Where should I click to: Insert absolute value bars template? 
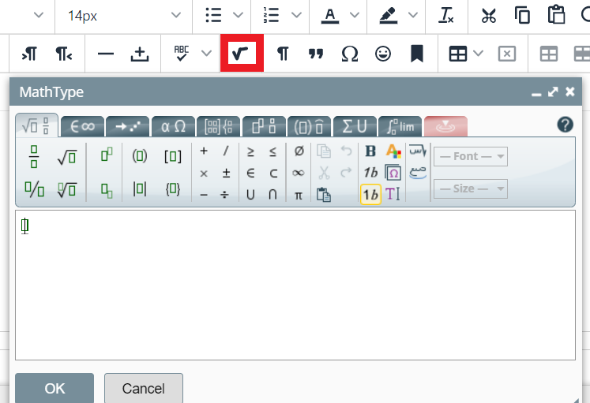[140, 188]
